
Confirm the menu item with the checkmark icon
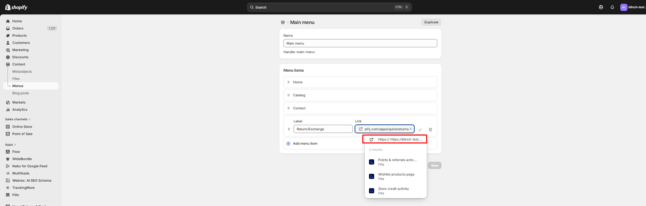click(x=420, y=130)
